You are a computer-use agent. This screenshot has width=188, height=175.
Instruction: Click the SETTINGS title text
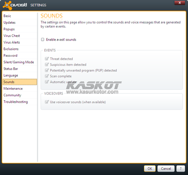click(x=38, y=5)
